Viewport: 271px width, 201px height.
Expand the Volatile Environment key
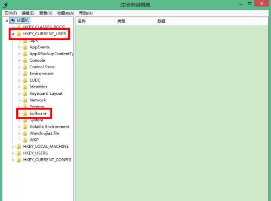coord(20,127)
